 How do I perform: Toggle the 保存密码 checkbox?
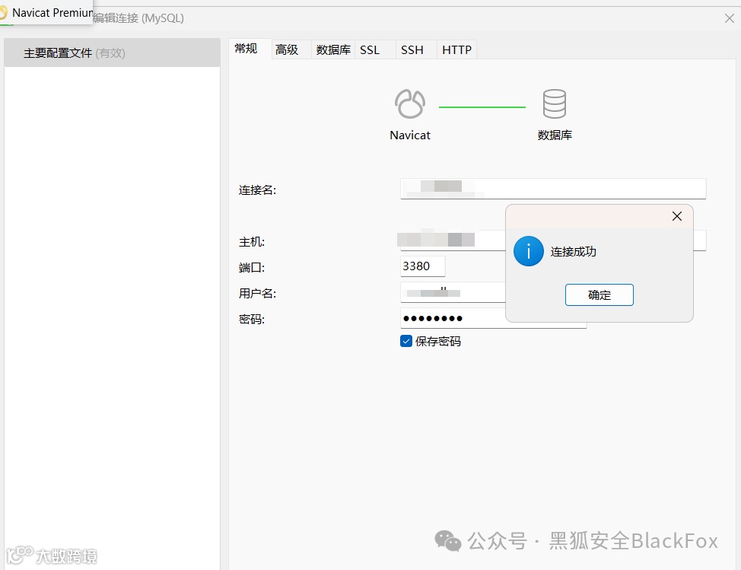[406, 341]
